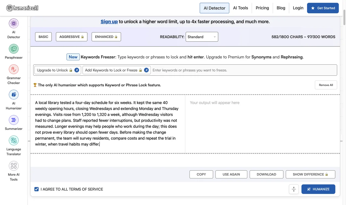Click the DOWNLOAD button
This screenshot has height=205, width=346.
[x=267, y=174]
